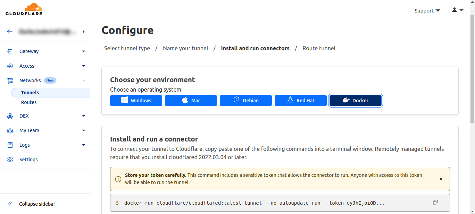
Task: Select Windows as operating system
Action: tap(136, 101)
